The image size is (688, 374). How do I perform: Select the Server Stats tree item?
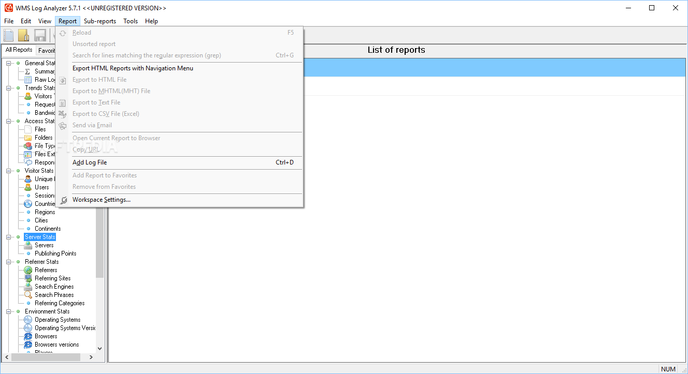pyautogui.click(x=40, y=237)
